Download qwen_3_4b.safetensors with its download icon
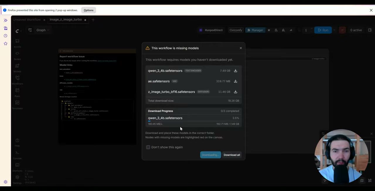 click(236, 71)
